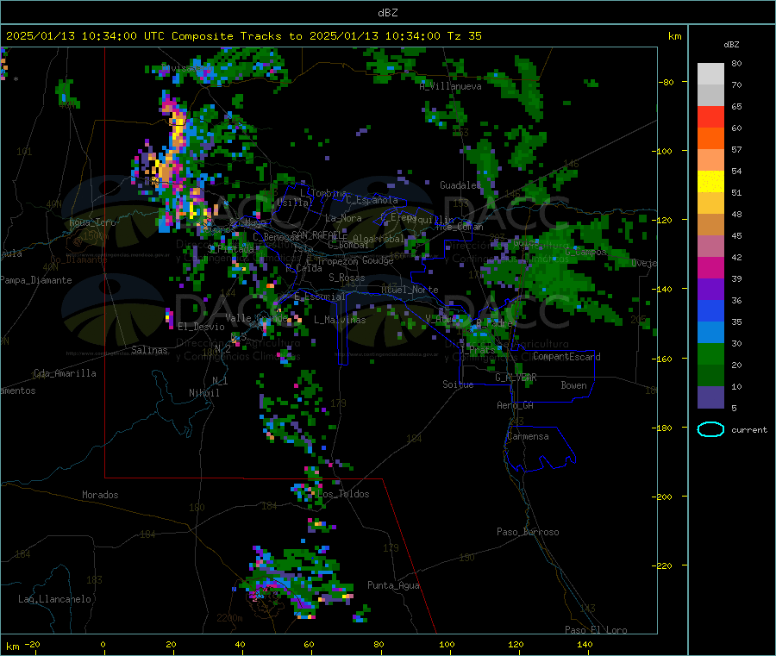Click the S_Rosas map label

347,278
